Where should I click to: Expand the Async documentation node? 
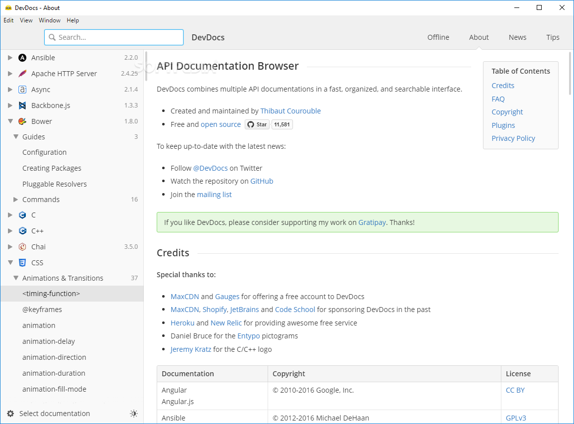point(10,90)
